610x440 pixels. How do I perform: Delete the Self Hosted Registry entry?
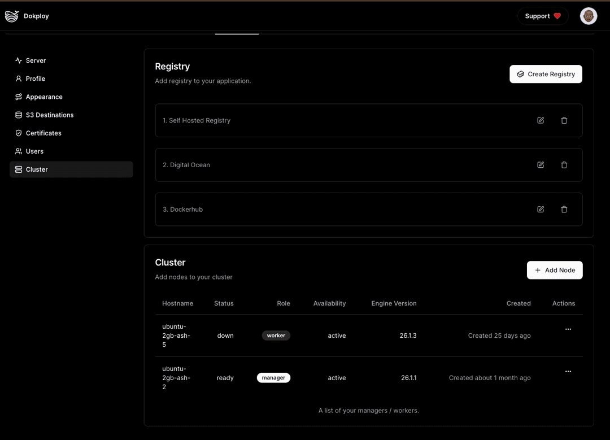pyautogui.click(x=564, y=120)
